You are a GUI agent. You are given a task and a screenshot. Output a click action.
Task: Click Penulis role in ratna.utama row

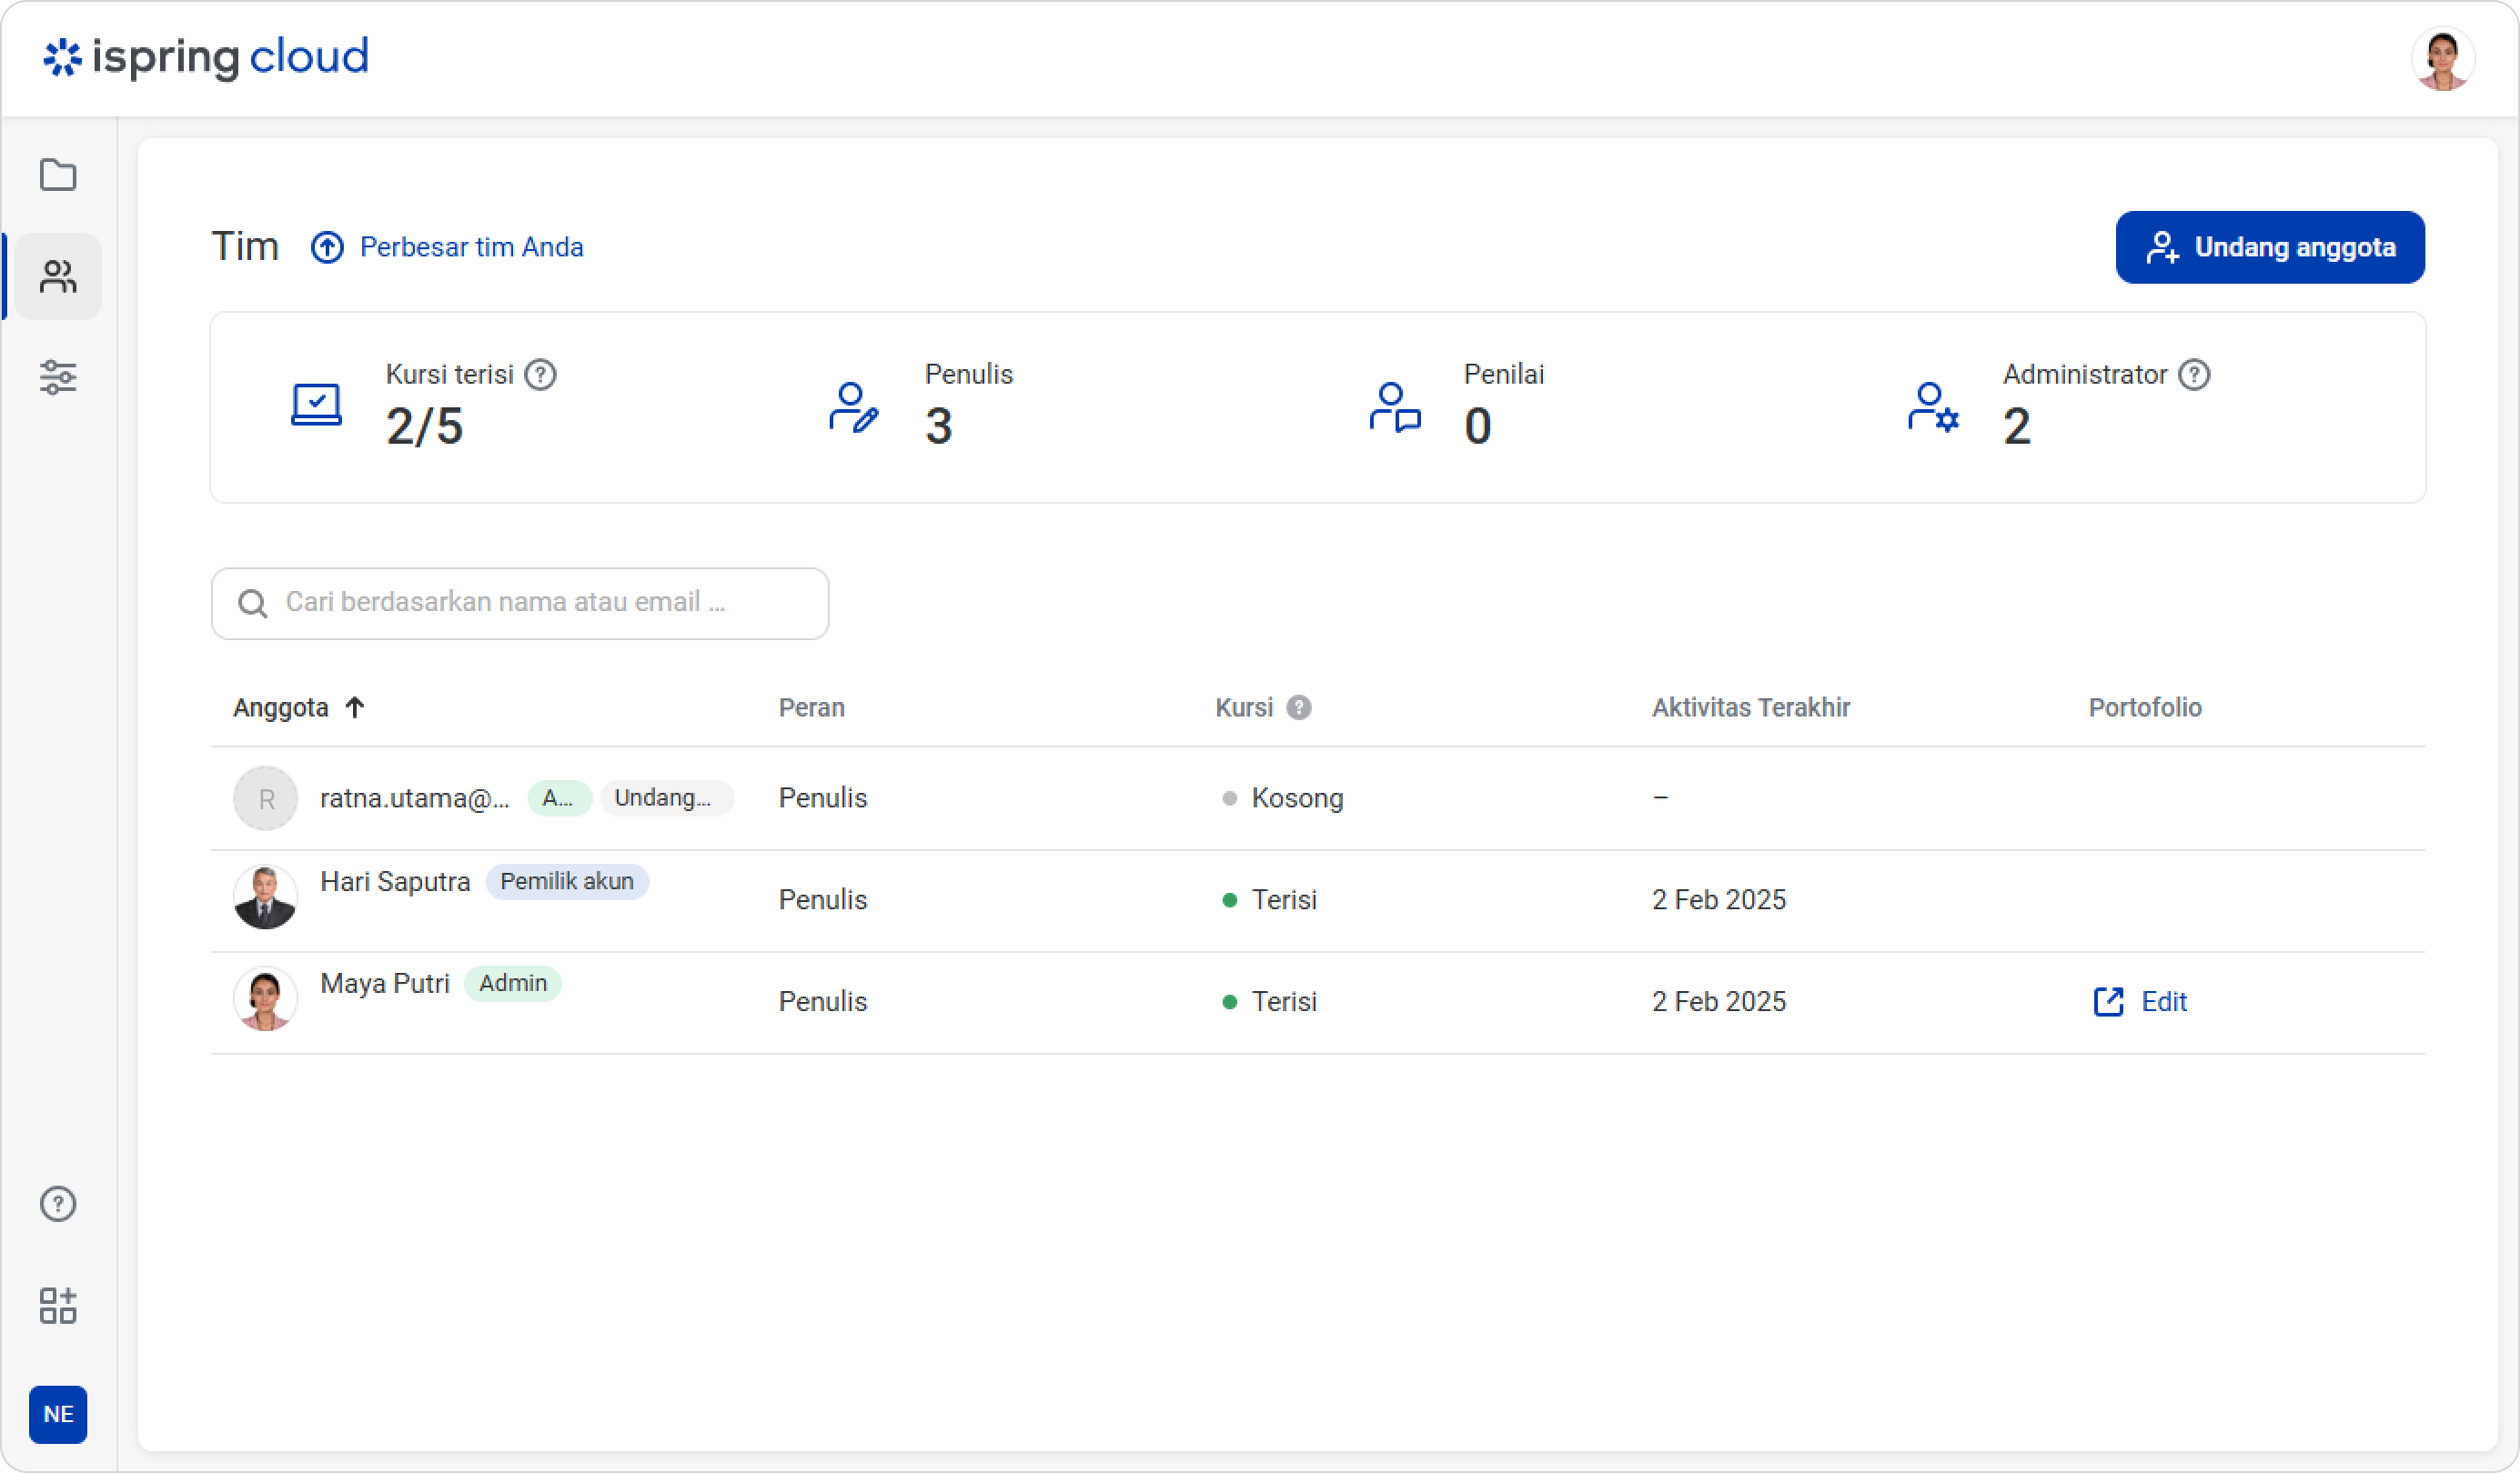coord(823,797)
